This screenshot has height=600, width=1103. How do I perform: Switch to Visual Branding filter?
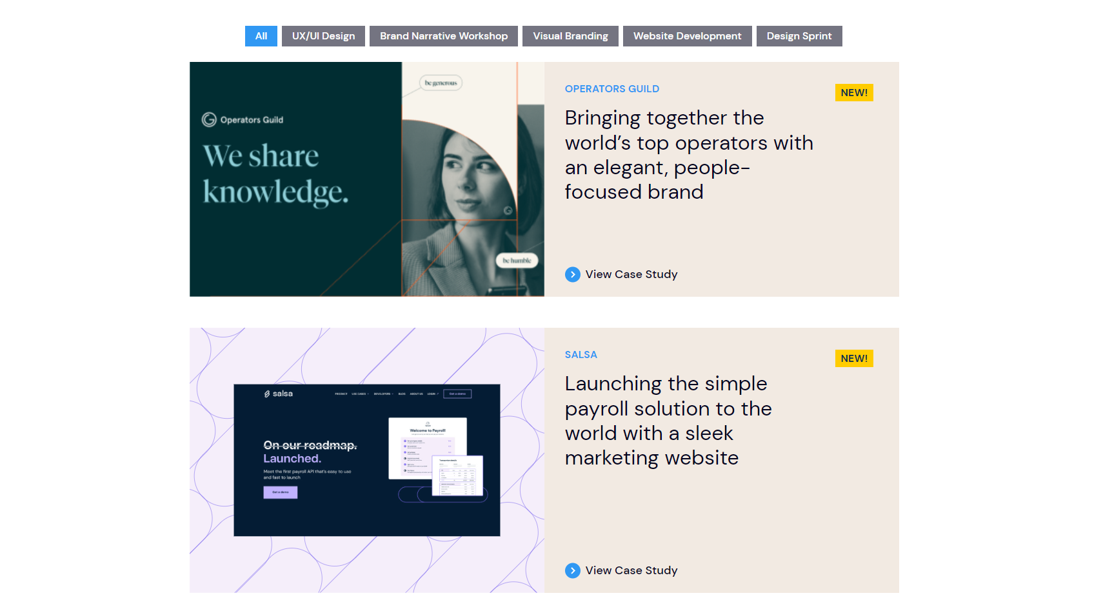click(x=570, y=36)
